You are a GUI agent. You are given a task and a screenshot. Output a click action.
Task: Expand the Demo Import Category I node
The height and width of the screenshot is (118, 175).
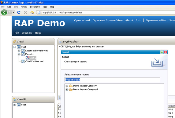coord(67,90)
